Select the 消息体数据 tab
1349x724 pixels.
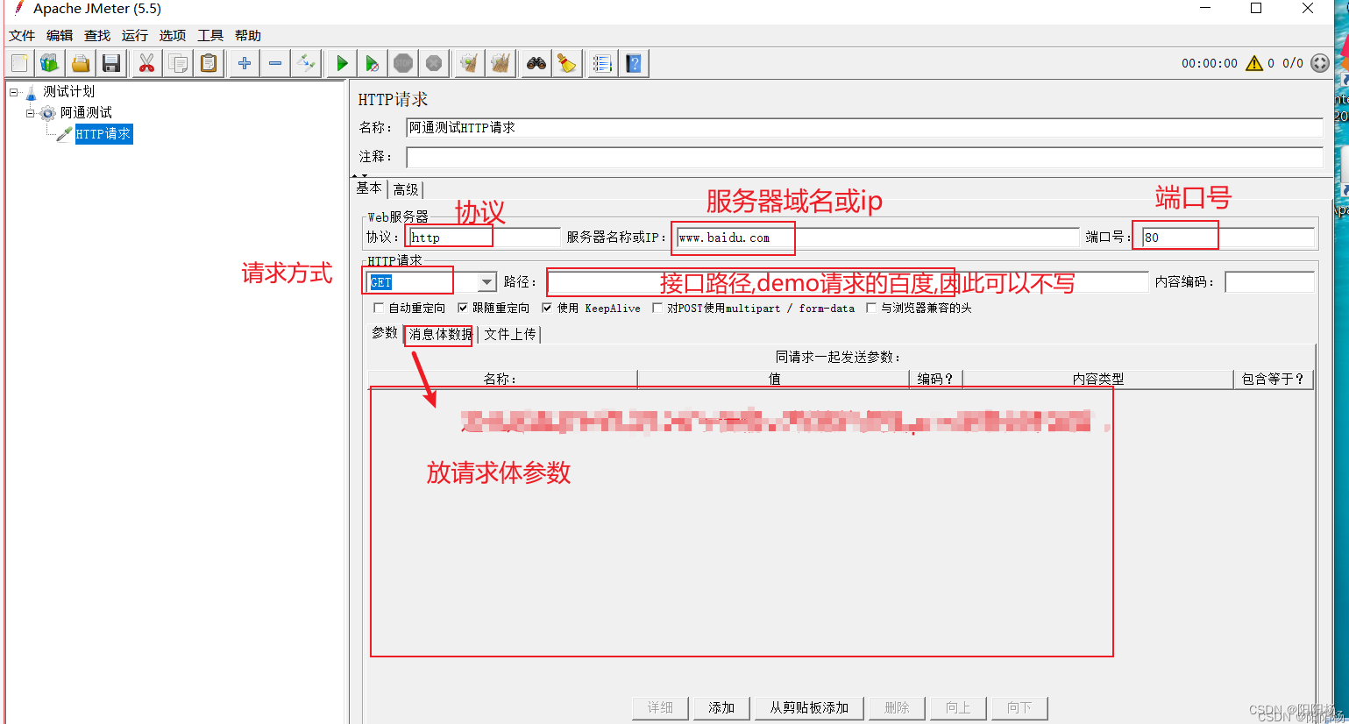tap(440, 334)
